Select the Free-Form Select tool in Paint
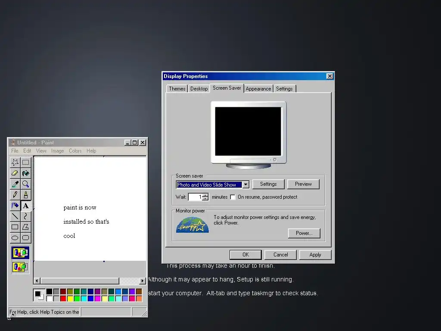This screenshot has height=331, width=441. tap(15, 162)
